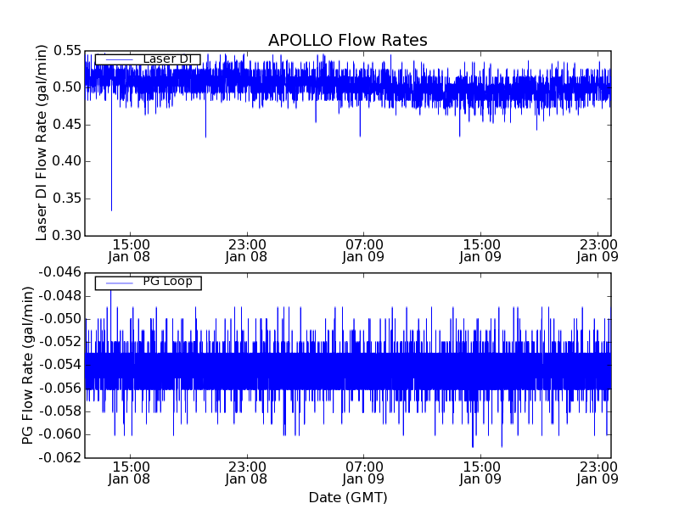Click 15:00 Jan 08 tick under bottom plot
This screenshot has height=509, width=679.
(130, 473)
